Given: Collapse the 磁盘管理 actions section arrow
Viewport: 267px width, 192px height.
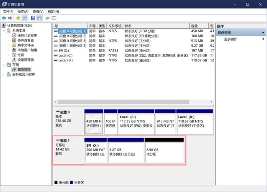Looking at the screenshot, I should pyautogui.click(x=263, y=33).
